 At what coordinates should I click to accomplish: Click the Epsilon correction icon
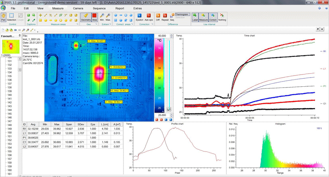click(139, 17)
